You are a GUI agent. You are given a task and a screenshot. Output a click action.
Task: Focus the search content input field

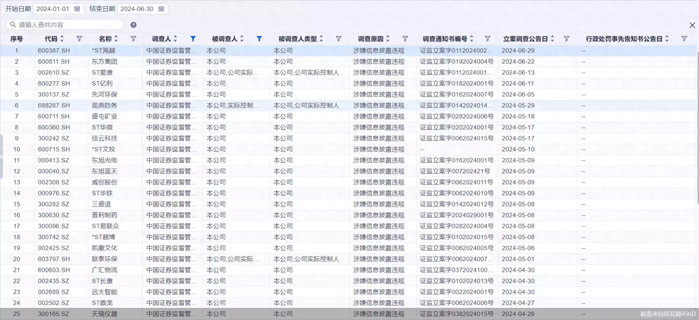[65, 25]
